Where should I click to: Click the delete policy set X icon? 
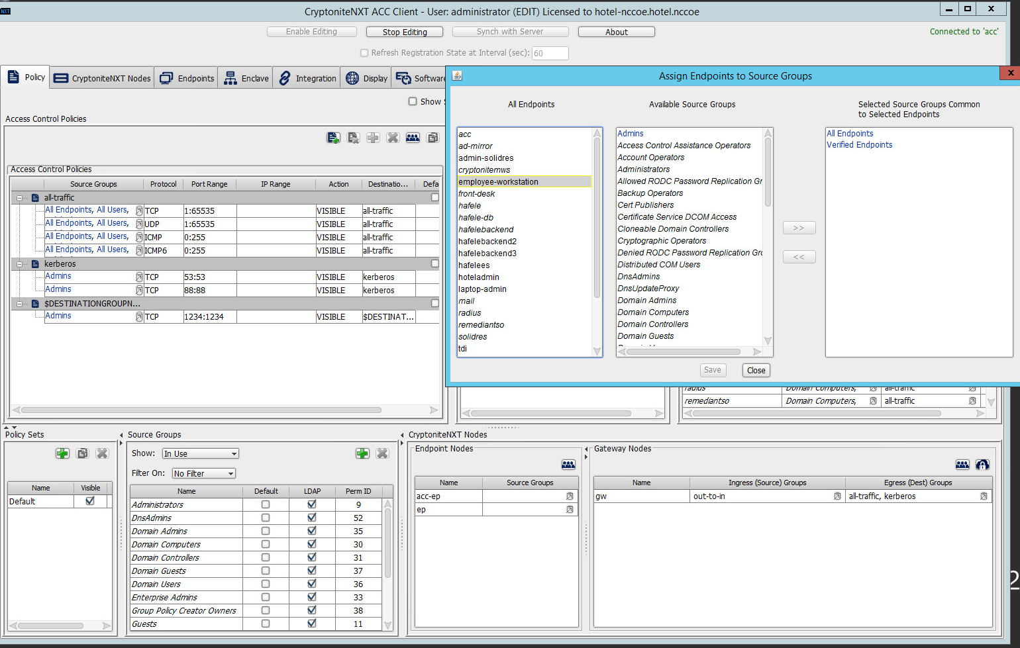[x=102, y=453]
